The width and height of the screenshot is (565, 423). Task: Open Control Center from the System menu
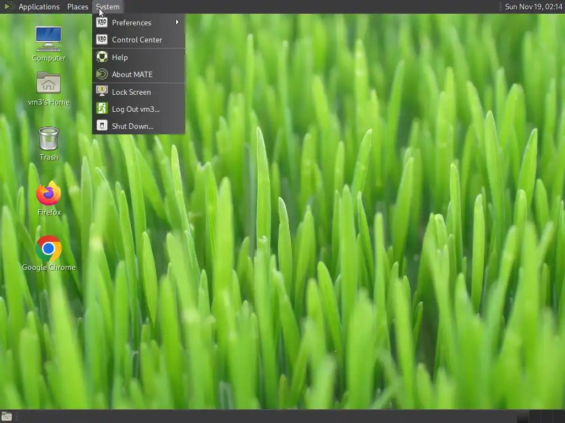click(x=138, y=40)
